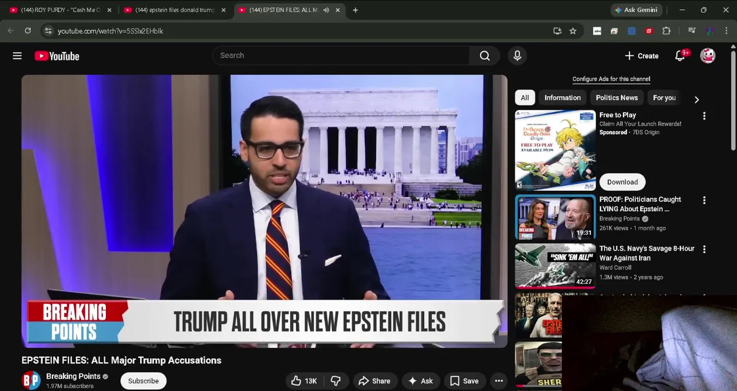Open the YouTube guide hamburger menu
This screenshot has width=737, height=391.
[x=17, y=56]
